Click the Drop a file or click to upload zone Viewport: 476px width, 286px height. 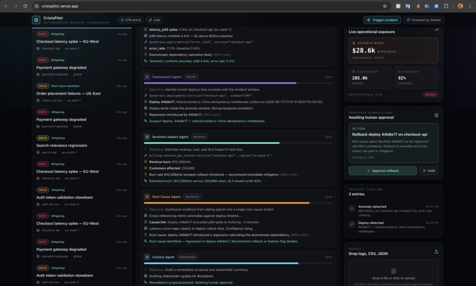pos(393,273)
